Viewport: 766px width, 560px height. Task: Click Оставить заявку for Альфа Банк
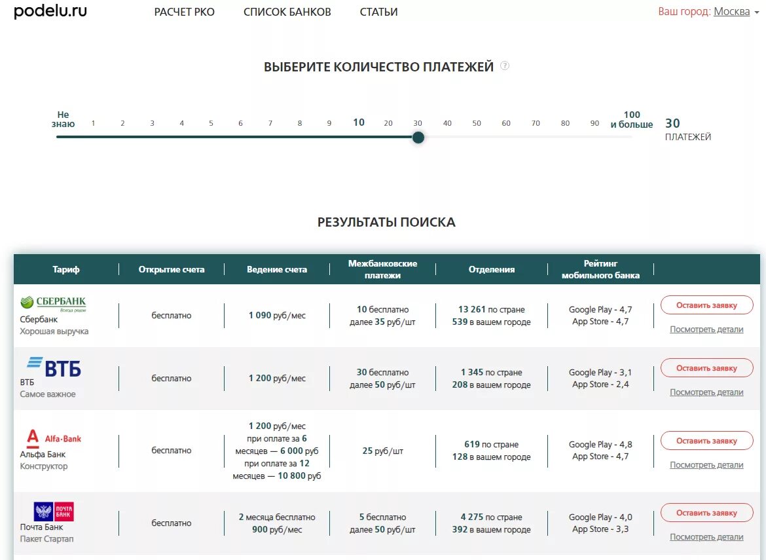click(706, 440)
